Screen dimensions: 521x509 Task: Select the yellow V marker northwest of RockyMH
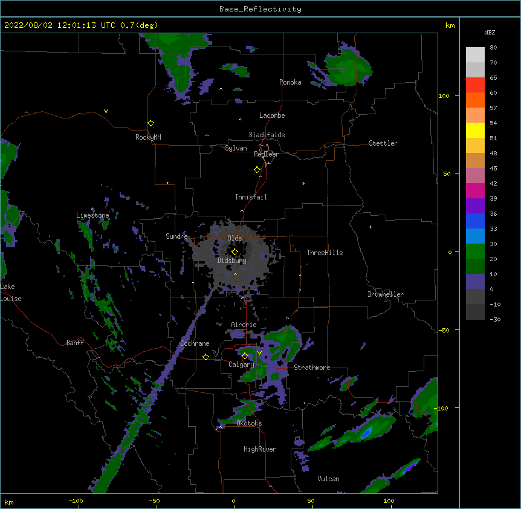(106, 111)
